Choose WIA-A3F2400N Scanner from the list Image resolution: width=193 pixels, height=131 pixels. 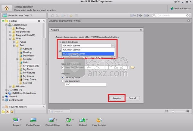pos(88,54)
